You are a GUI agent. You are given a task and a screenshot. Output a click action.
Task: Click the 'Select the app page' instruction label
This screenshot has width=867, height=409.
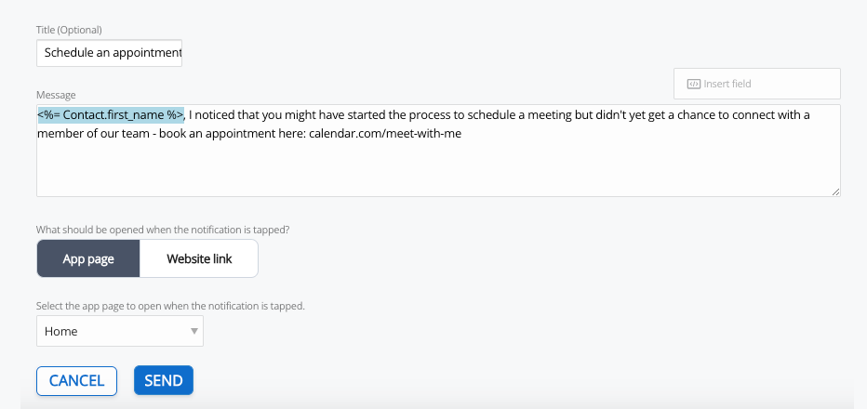point(170,305)
